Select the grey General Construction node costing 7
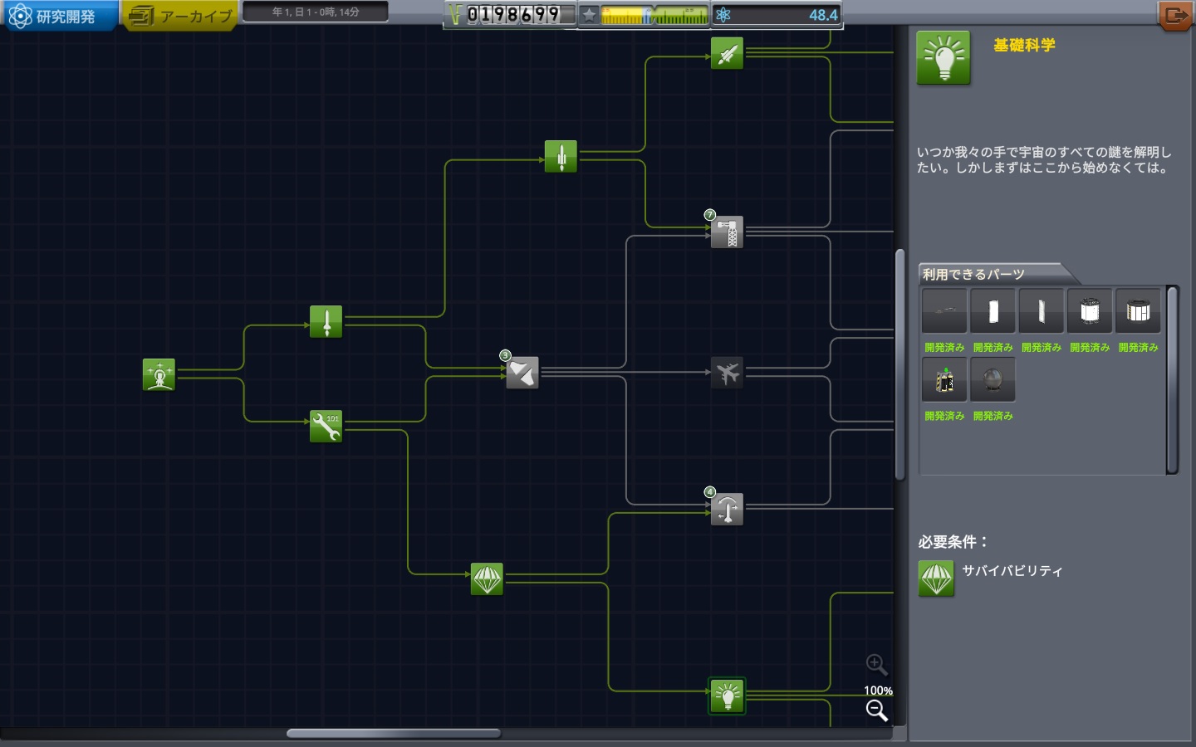This screenshot has height=747, width=1196. tap(727, 232)
